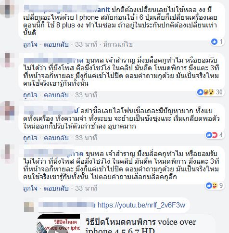The image size is (229, 233).
Task: Open first commenter's blurred profile picture
Action: pos(7,9)
